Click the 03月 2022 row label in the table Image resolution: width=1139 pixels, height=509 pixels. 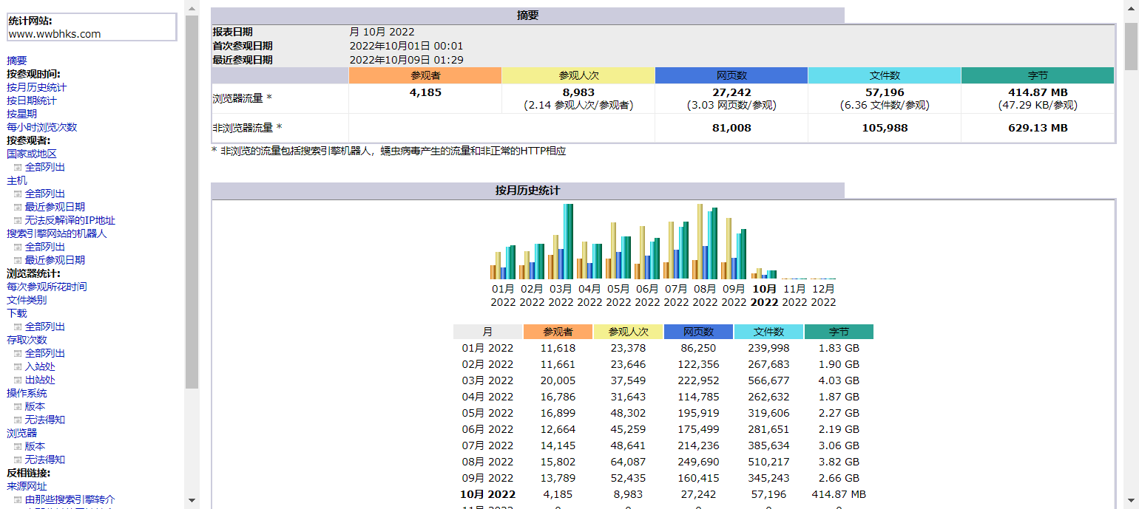pos(487,380)
